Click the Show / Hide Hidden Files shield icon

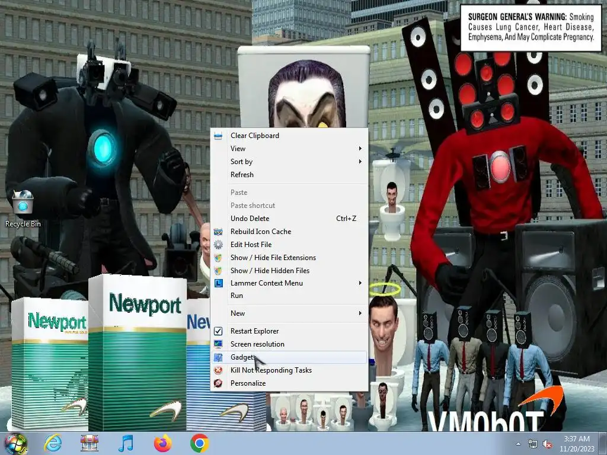218,271
